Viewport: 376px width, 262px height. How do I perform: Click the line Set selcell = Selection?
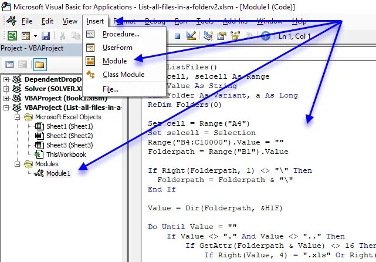click(x=202, y=133)
